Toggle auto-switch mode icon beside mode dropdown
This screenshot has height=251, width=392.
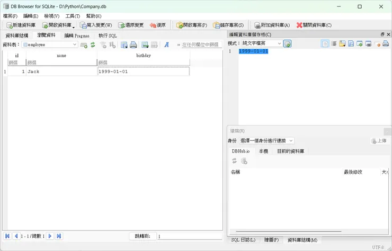(x=288, y=43)
